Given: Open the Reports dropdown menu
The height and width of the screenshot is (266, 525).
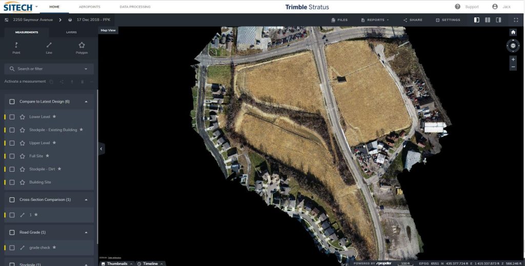Looking at the screenshot, I should coord(375,20).
